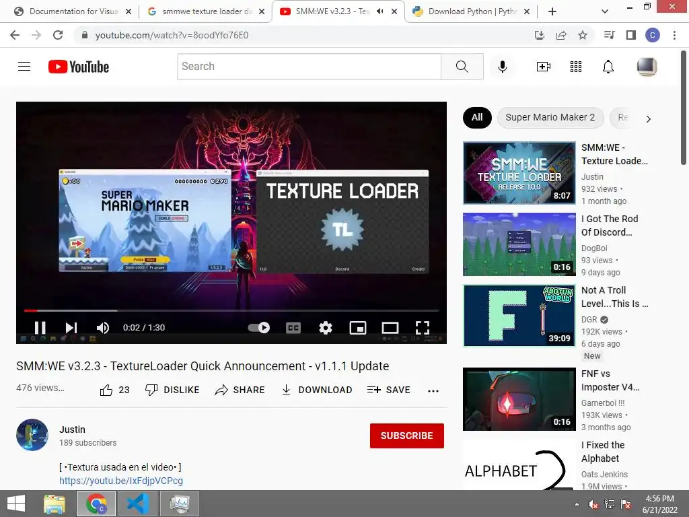Click SHARE button
689x517 pixels.
(240, 390)
